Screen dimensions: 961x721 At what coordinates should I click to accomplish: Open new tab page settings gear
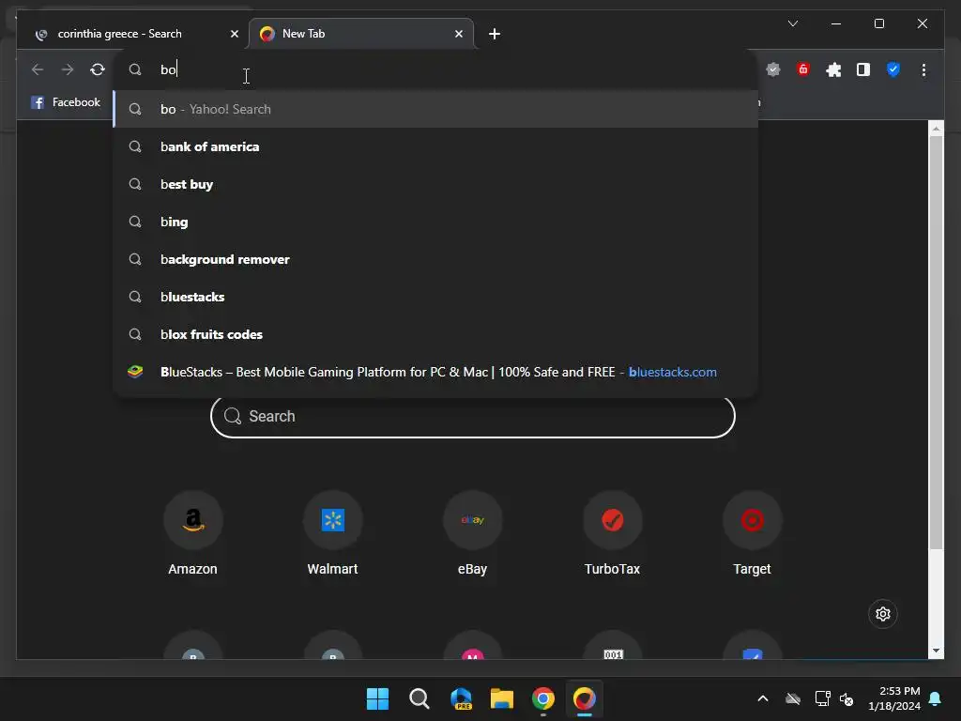click(882, 614)
